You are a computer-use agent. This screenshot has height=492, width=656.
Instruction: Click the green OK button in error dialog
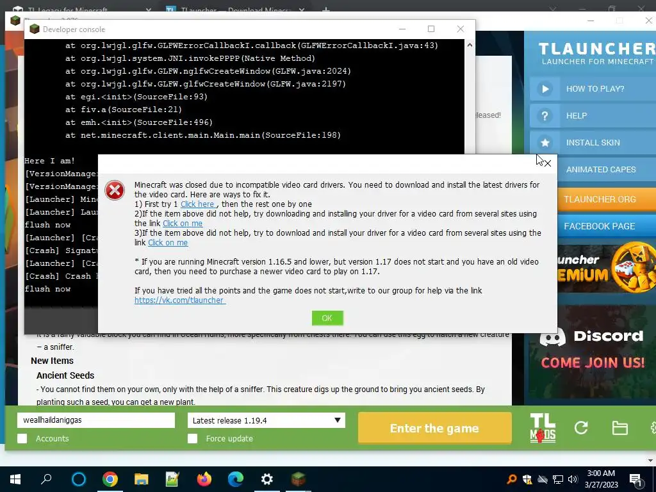pos(327,318)
